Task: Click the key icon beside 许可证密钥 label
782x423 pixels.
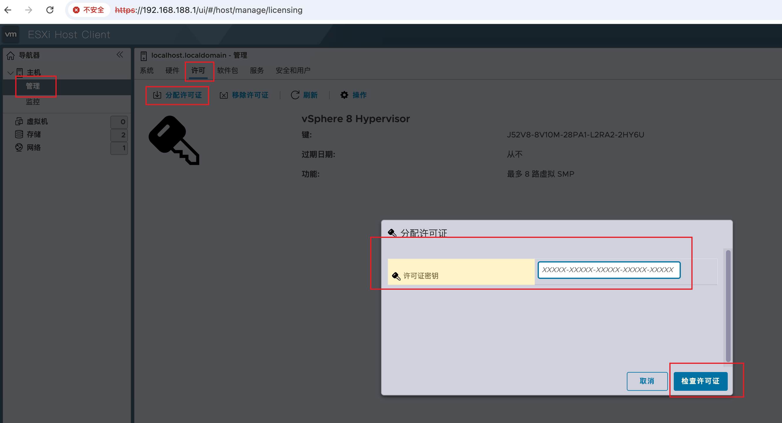Action: pos(396,276)
